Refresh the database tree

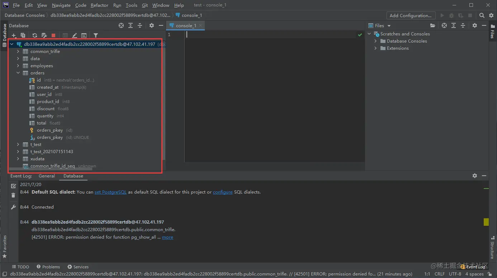tap(35, 35)
